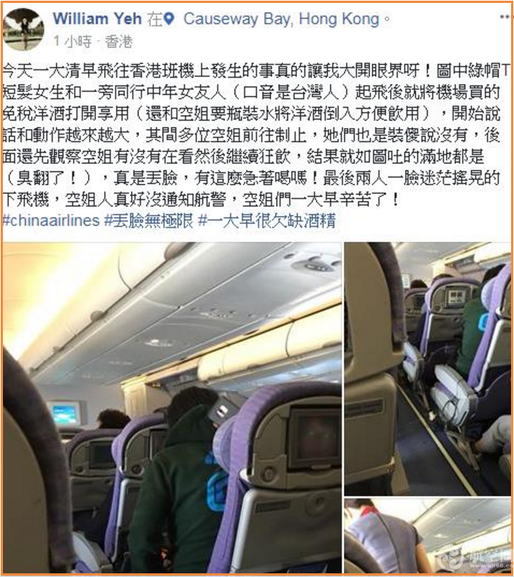
Task: Click the small privacy dot after Hong Kong
Action: click(386, 19)
